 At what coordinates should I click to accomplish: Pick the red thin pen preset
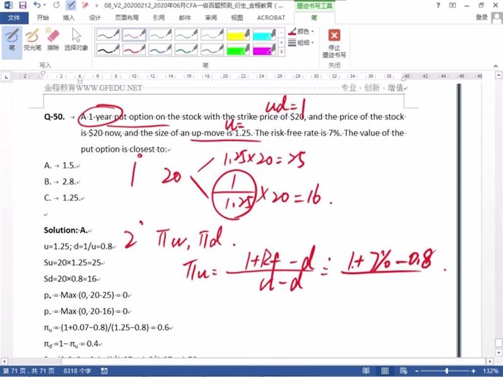[x=134, y=35]
